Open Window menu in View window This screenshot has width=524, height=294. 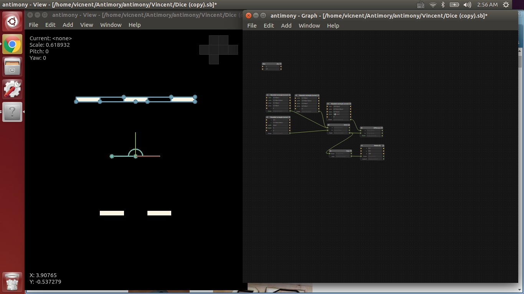coord(111,25)
